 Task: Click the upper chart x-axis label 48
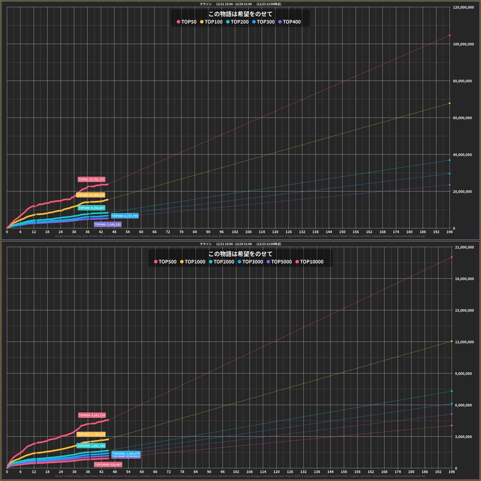coord(114,232)
